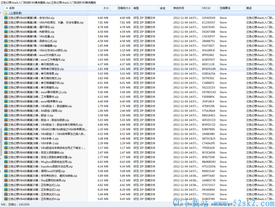Click the zip icon of 第1集:宏与VBA.zip

tap(6, 18)
